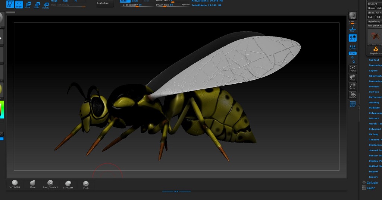Expand the Masking section
This screenshot has height=200, width=382.
[x=374, y=102]
